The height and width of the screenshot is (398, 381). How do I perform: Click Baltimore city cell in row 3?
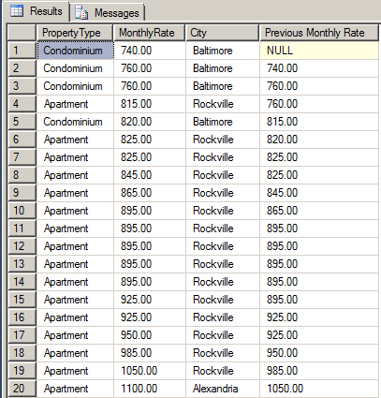pos(223,86)
